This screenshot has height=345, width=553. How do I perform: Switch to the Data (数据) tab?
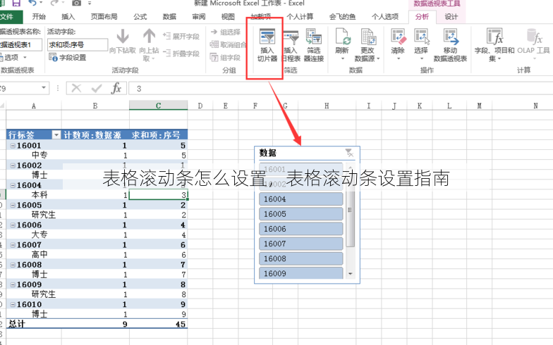(169, 17)
